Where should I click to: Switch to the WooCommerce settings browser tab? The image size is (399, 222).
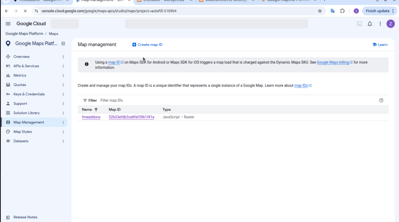click(226, 1)
